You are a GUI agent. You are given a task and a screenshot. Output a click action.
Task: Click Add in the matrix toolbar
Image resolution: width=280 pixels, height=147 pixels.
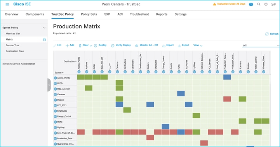coord(70,45)
